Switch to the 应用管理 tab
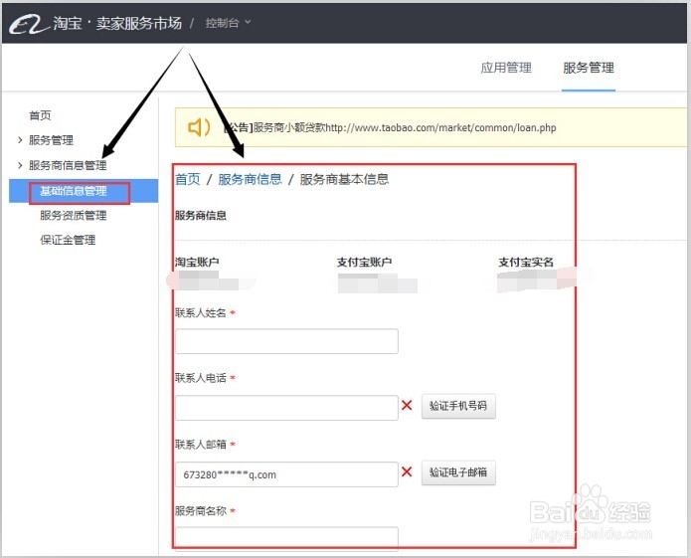691x558 pixels. [x=506, y=68]
